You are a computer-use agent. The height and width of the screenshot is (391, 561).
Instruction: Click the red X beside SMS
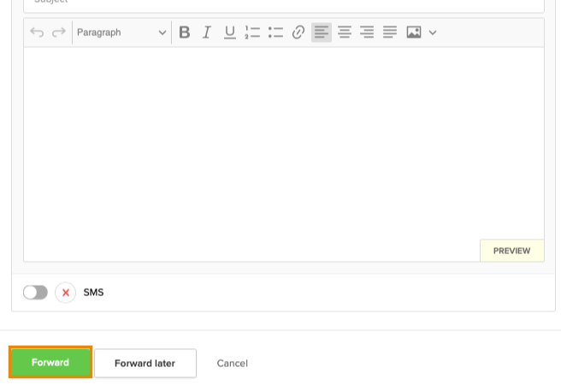[66, 293]
